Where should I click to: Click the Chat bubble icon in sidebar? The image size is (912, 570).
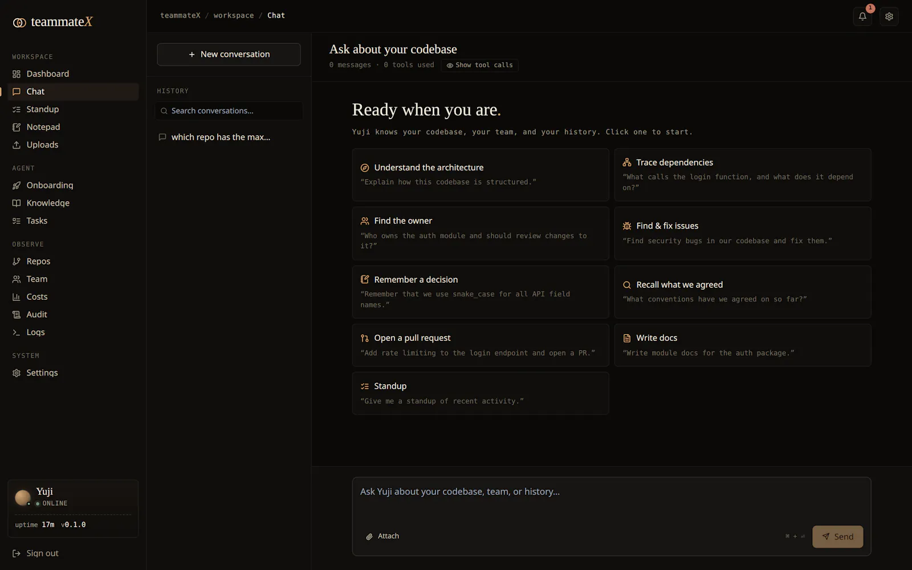click(17, 92)
